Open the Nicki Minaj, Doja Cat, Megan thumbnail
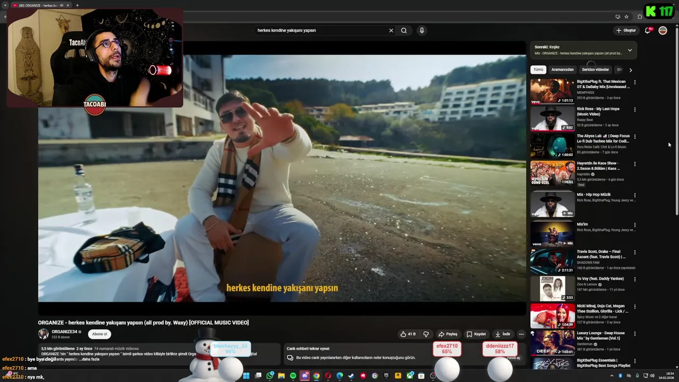 [x=552, y=315]
